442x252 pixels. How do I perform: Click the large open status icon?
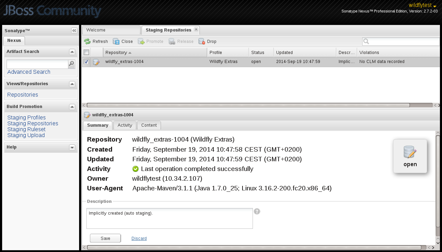(x=410, y=152)
